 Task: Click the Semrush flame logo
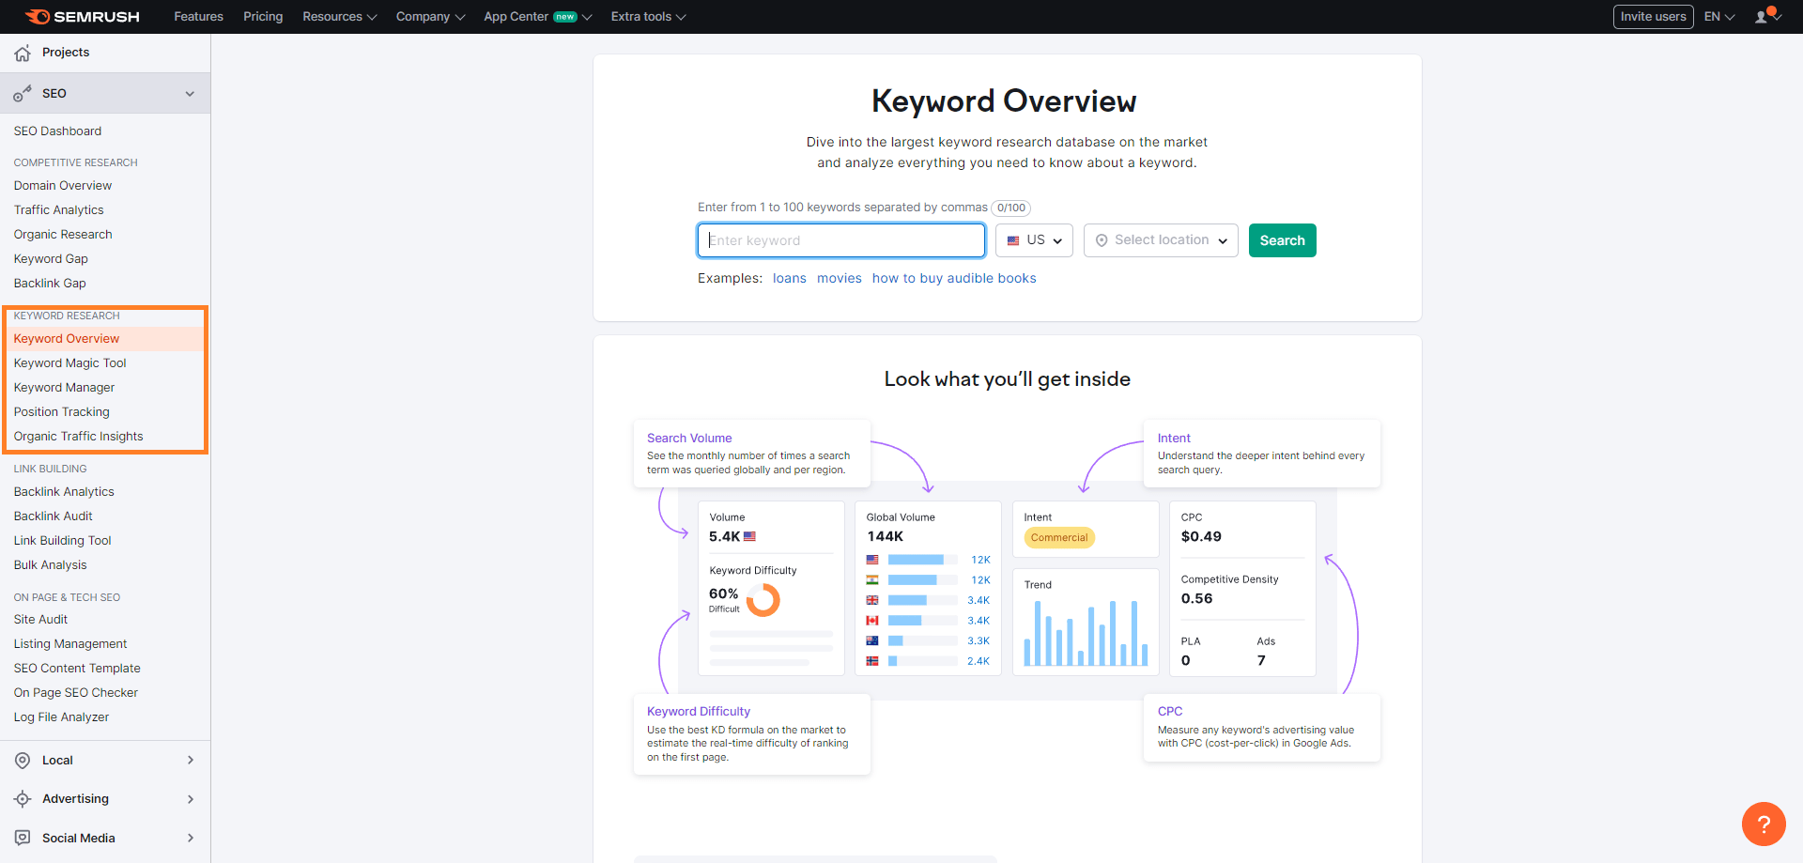tap(38, 16)
